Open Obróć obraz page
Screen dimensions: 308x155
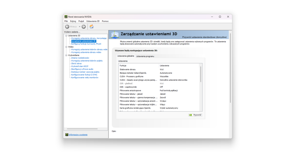(76, 63)
